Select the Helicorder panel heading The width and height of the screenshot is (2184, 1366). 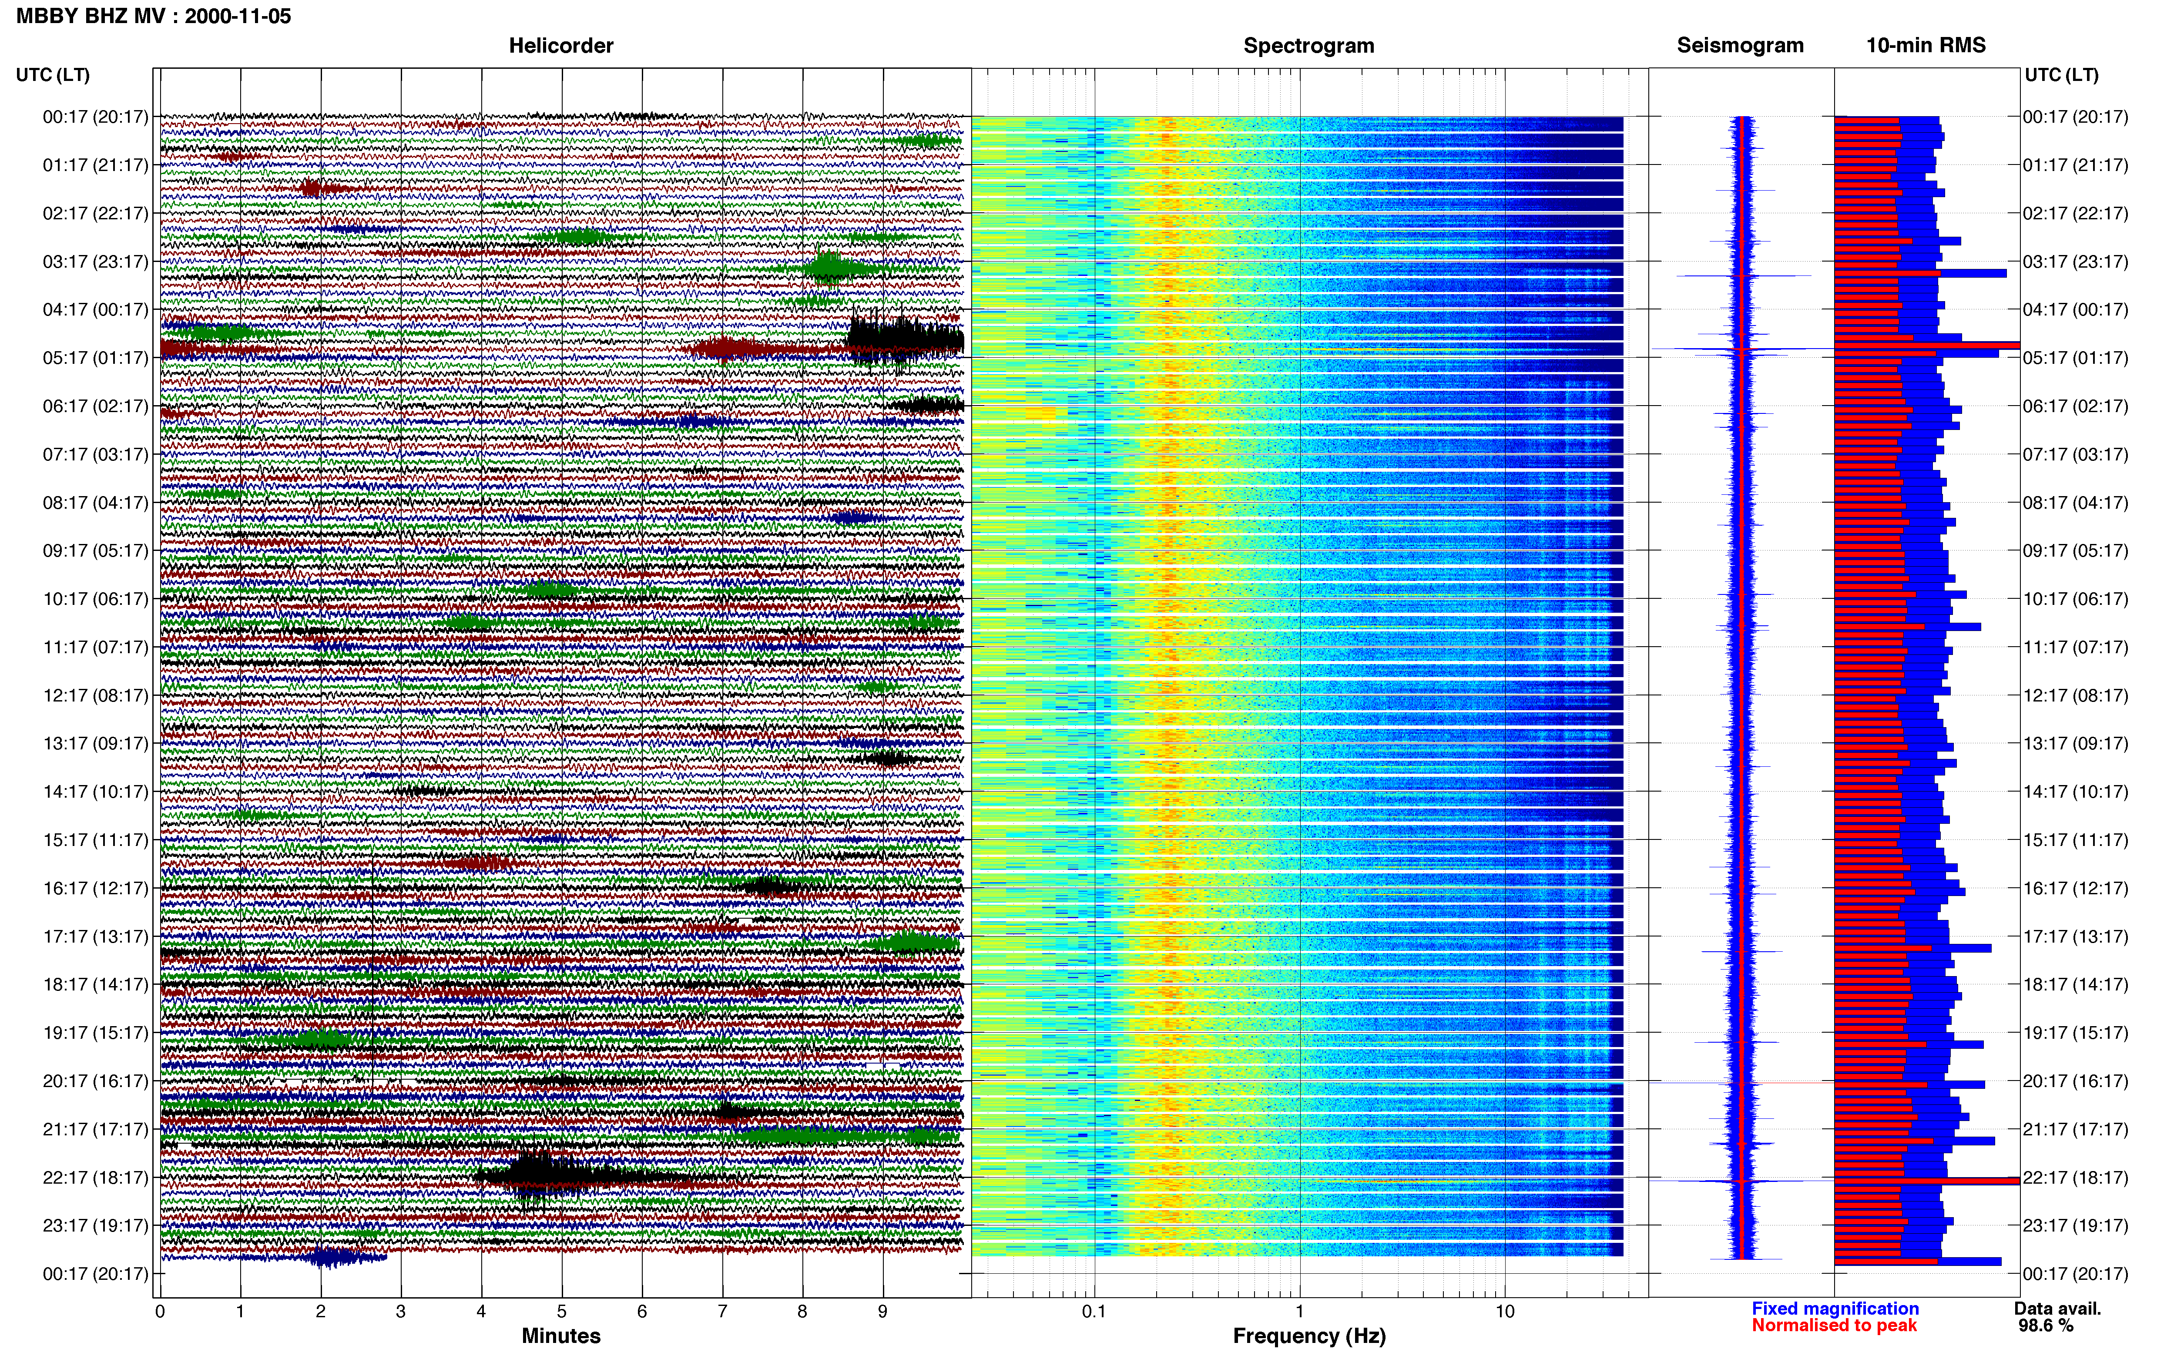point(561,45)
